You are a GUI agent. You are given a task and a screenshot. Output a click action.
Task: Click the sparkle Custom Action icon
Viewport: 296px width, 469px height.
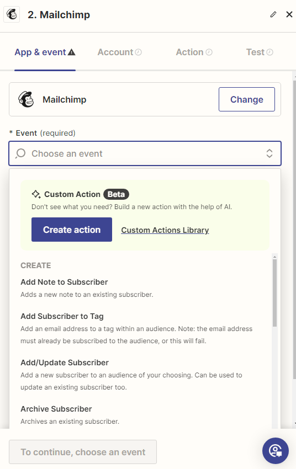point(36,194)
